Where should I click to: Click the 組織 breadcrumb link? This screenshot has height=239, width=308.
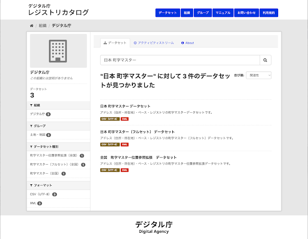43,25
